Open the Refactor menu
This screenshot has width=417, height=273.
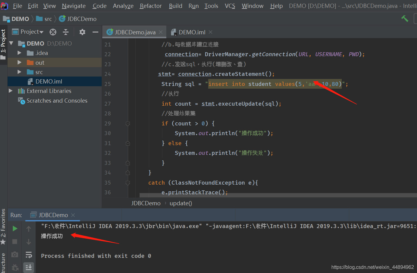[151, 6]
